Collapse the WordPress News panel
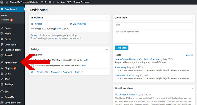Screen dimensions: 197x105 (x=192, y=89)
